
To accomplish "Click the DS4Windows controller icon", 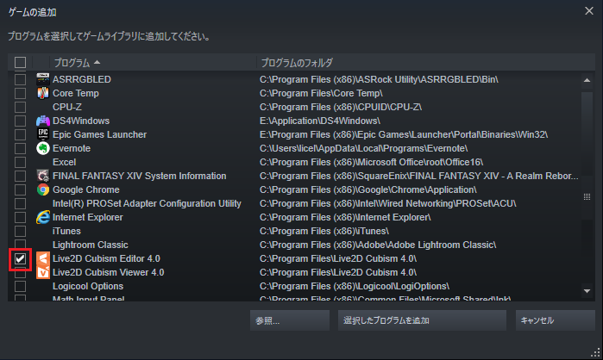I will coord(42,121).
